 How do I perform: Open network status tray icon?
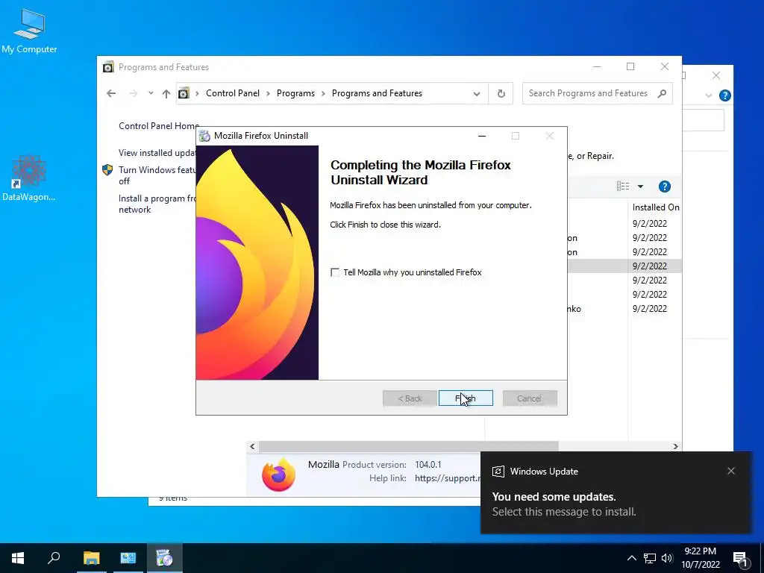tap(650, 558)
